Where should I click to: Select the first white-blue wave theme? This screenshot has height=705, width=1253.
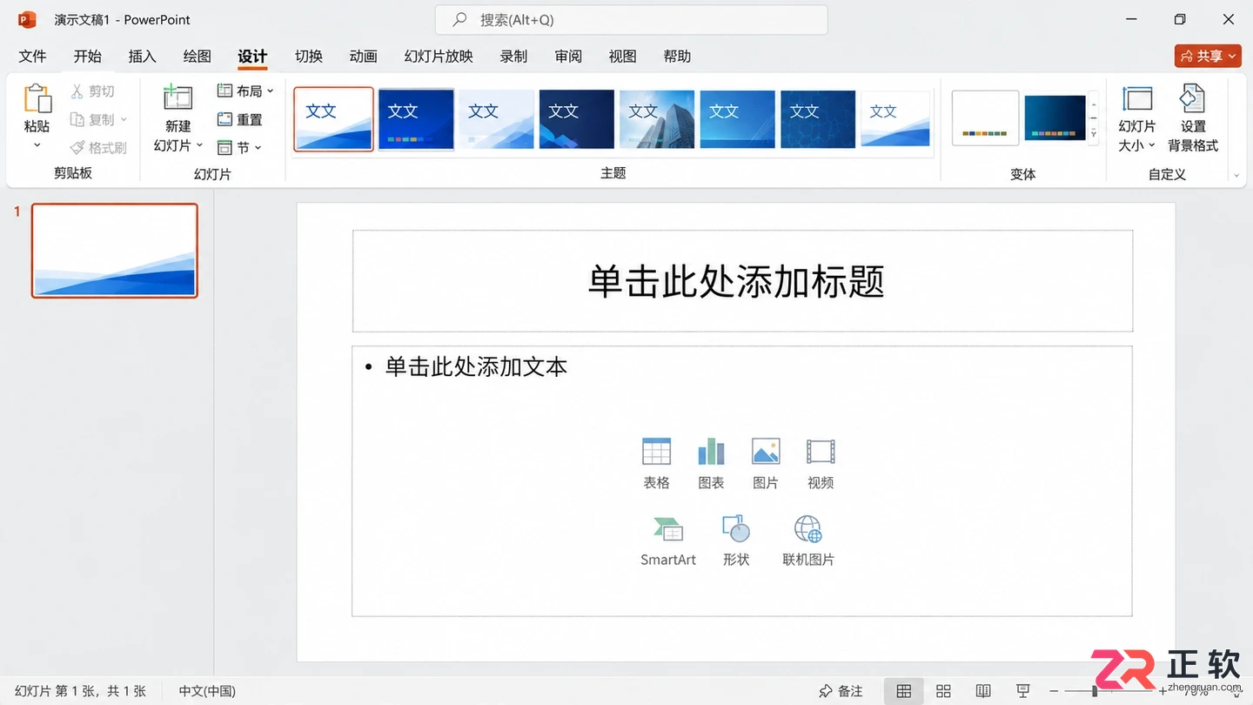coord(333,119)
